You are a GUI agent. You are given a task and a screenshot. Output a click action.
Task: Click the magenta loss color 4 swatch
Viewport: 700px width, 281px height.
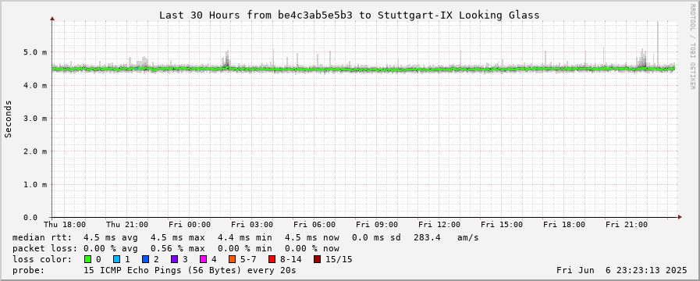pyautogui.click(x=203, y=259)
